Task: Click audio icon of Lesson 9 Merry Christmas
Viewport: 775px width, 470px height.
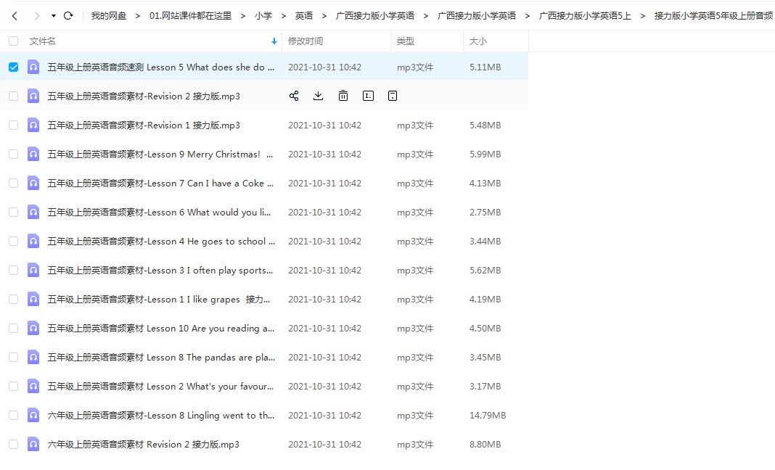Action: pyautogui.click(x=33, y=154)
